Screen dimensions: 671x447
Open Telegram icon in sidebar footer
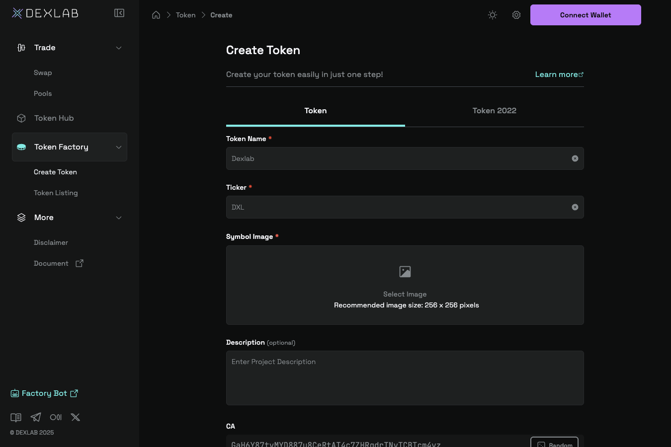[x=36, y=417]
